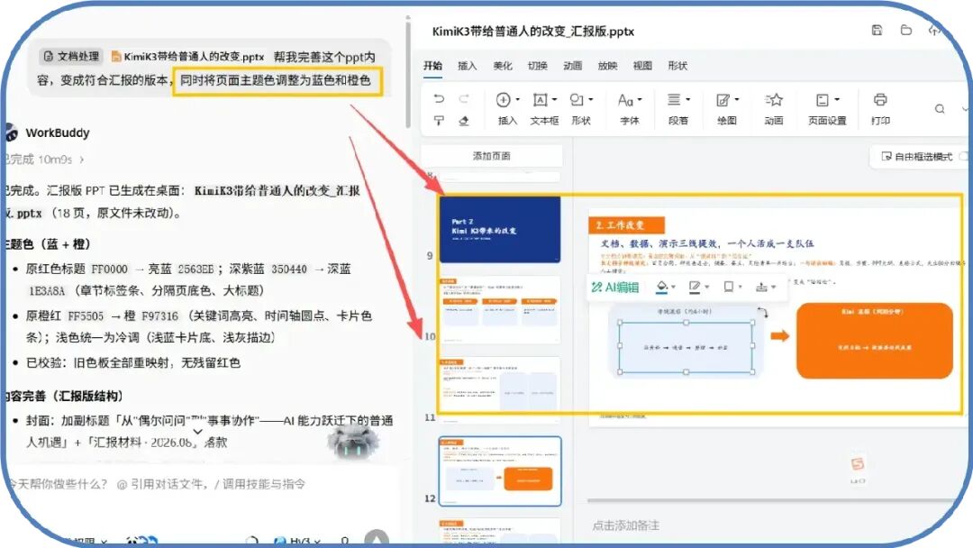
Task: Open the 页面设置 dropdown arrow
Action: coord(837,99)
